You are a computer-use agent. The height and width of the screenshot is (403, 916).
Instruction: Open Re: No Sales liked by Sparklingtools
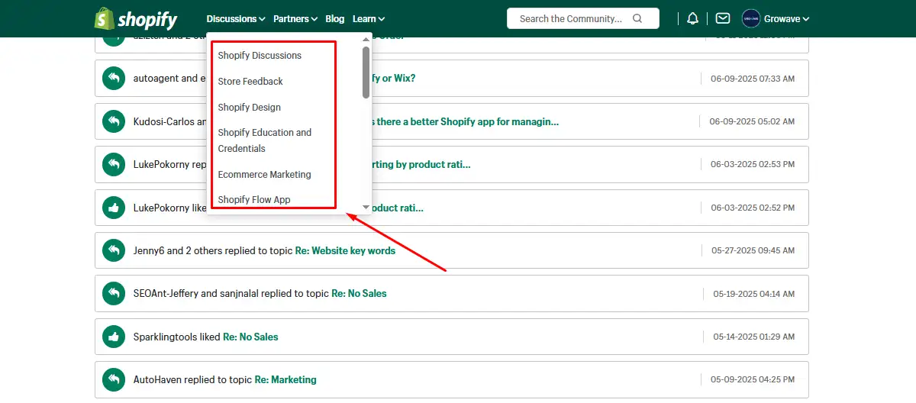250,337
